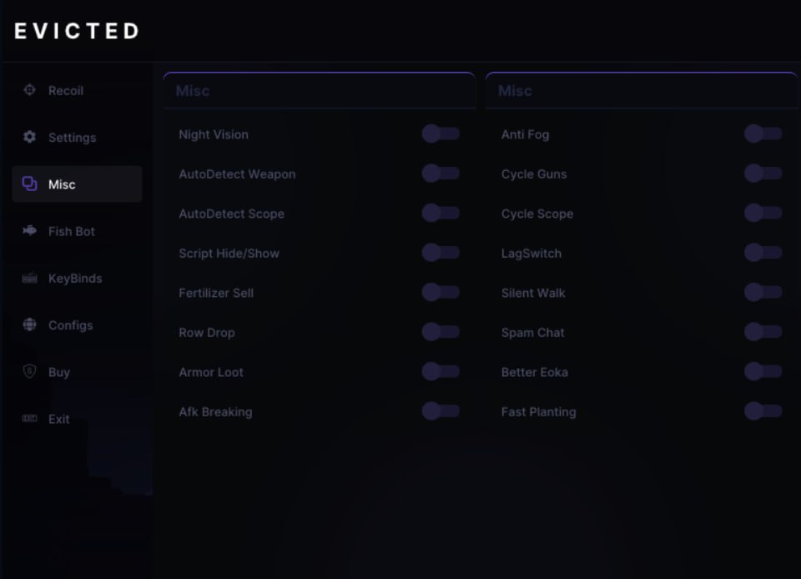
Task: Click the KeyBinds keyboard icon
Action: pyautogui.click(x=30, y=278)
